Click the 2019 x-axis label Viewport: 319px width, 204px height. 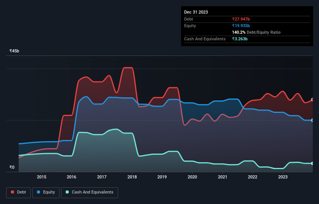click(x=162, y=177)
